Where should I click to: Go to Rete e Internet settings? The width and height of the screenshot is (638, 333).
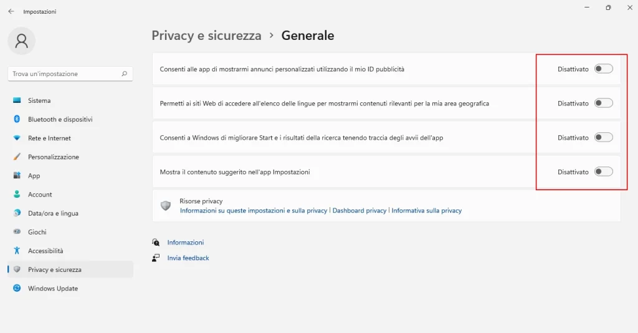(70, 138)
